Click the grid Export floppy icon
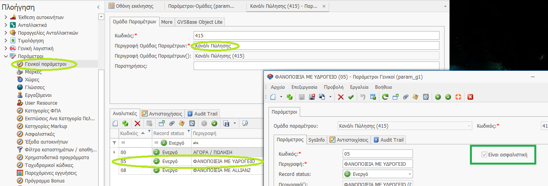Image resolution: width=548 pixels, height=186 pixels. click(x=226, y=123)
